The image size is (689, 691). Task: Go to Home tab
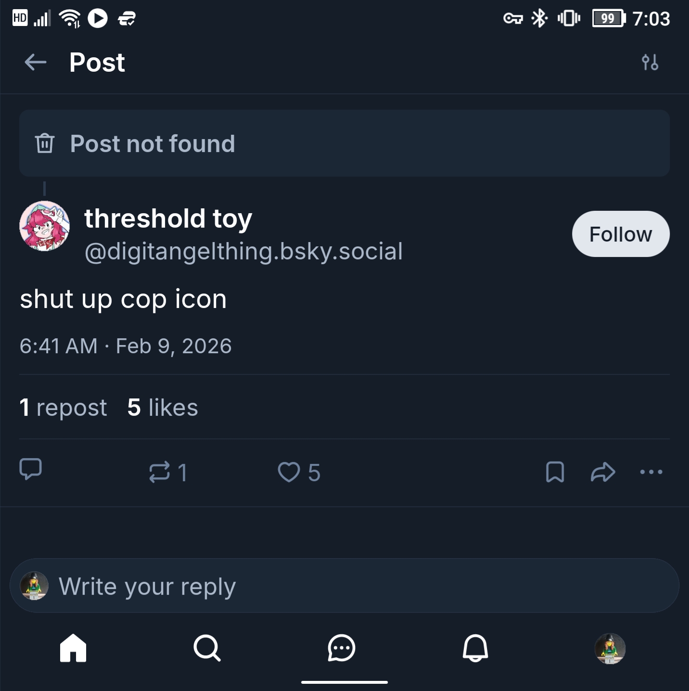point(73,648)
